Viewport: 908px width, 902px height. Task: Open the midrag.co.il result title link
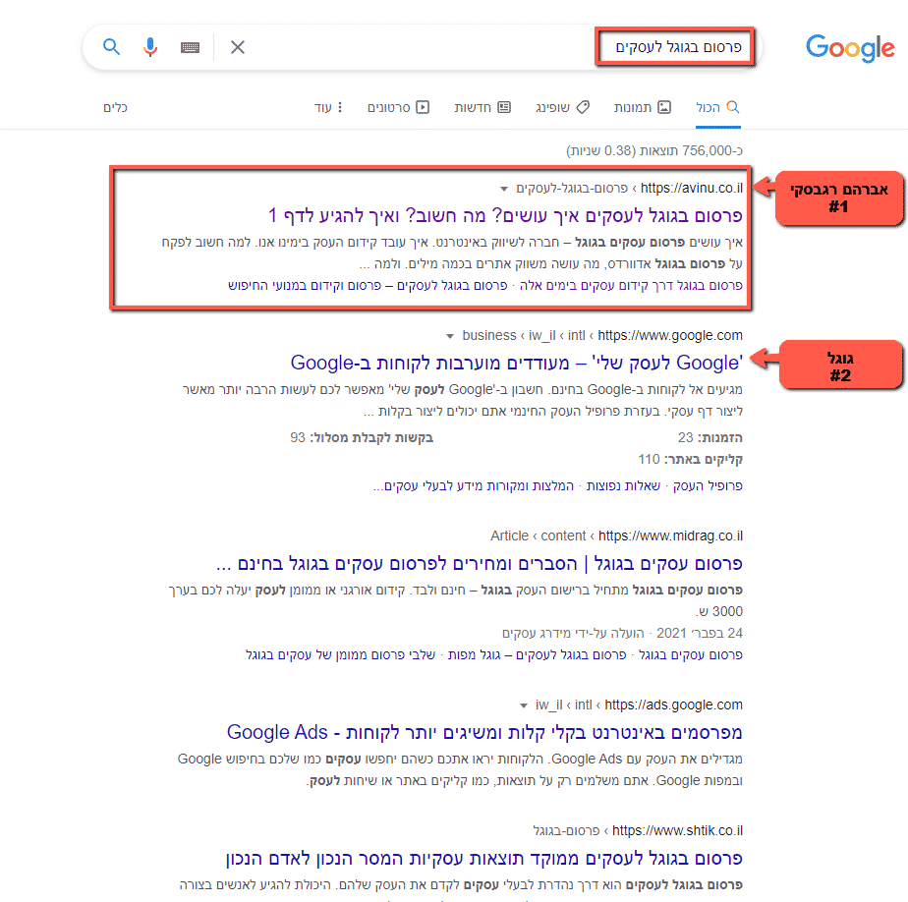coord(479,563)
